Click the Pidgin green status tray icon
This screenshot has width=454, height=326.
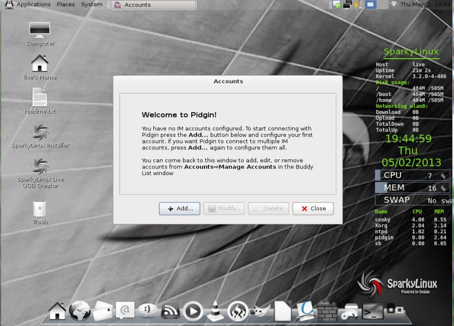(x=337, y=5)
